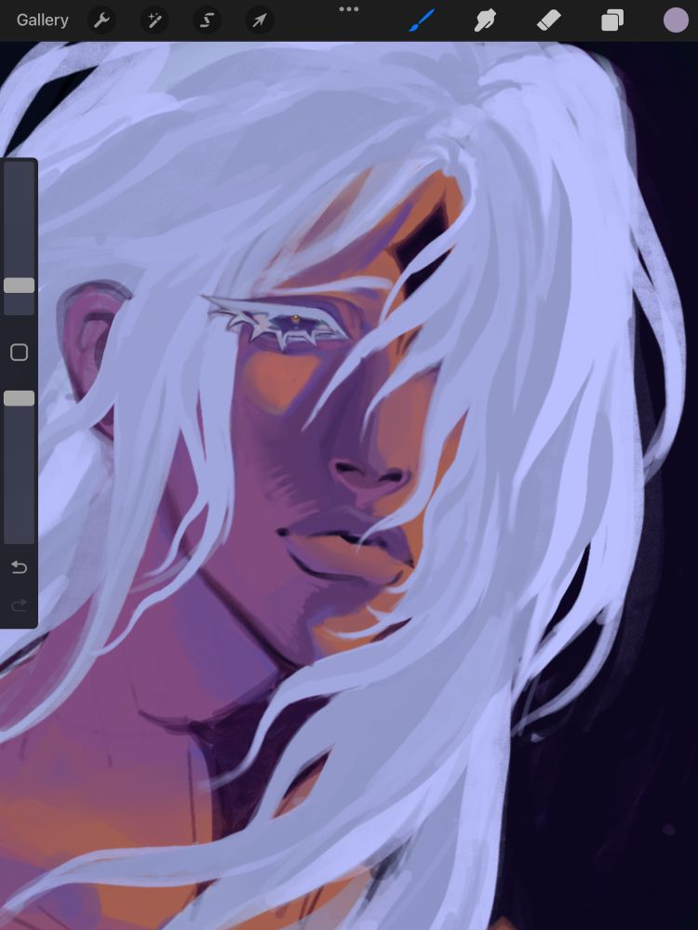Tap the square Modify button in sidebar

coord(19,352)
